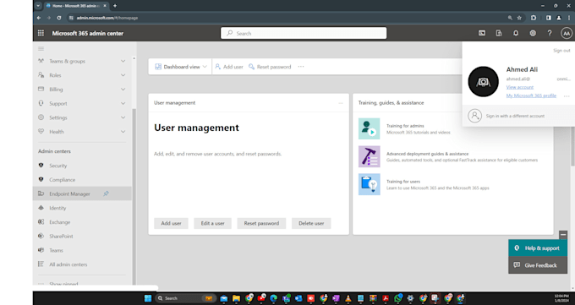Click the pin icon beside Endpoint Manager
The height and width of the screenshot is (305, 575).
[106, 193]
